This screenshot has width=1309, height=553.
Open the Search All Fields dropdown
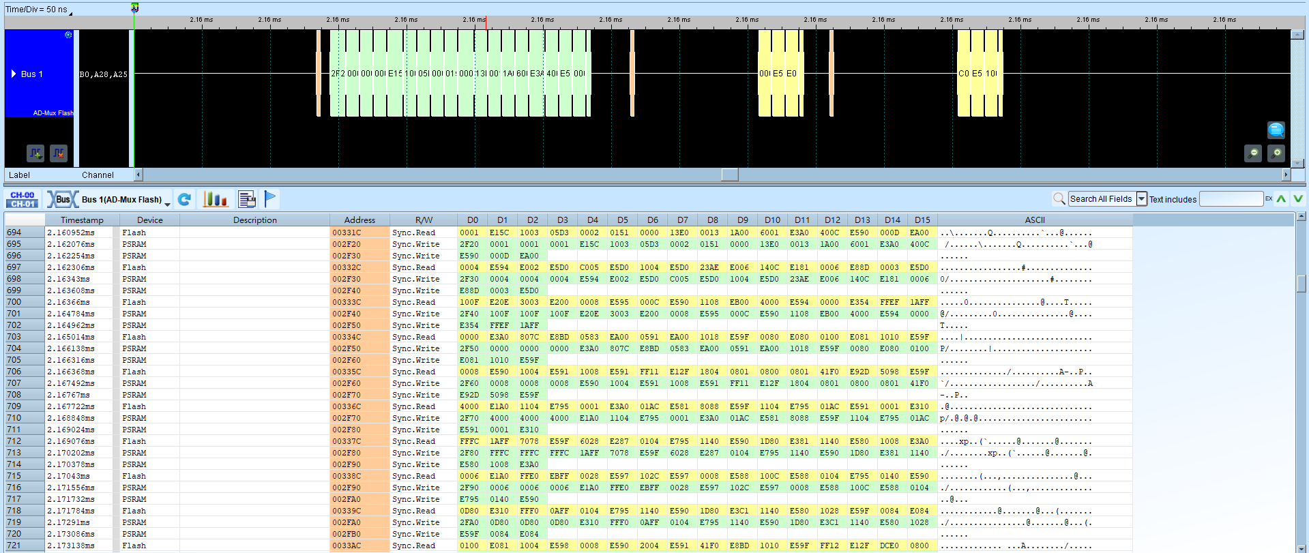pos(1141,199)
